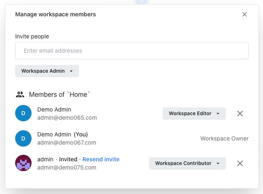This screenshot has height=194, width=263.
Task: Click the email text admin@demo065.com
Action: (67, 118)
